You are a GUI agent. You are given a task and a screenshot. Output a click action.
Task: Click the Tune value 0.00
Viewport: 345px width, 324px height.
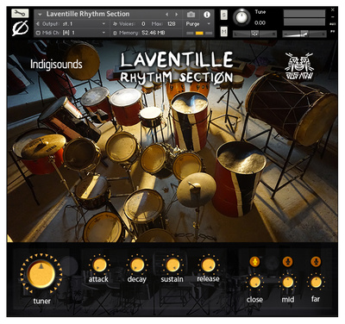(260, 22)
